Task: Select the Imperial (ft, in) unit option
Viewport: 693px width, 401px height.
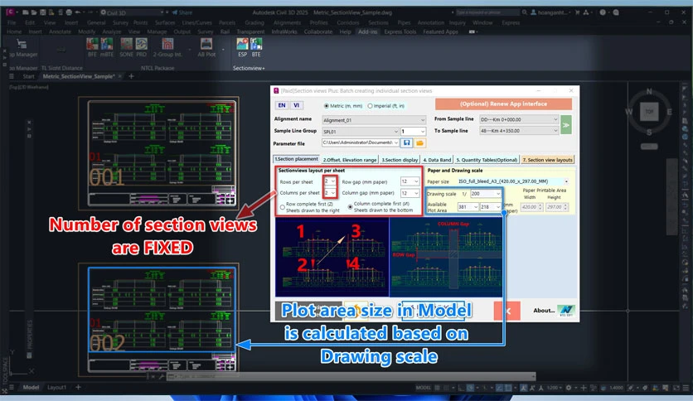Action: point(385,106)
